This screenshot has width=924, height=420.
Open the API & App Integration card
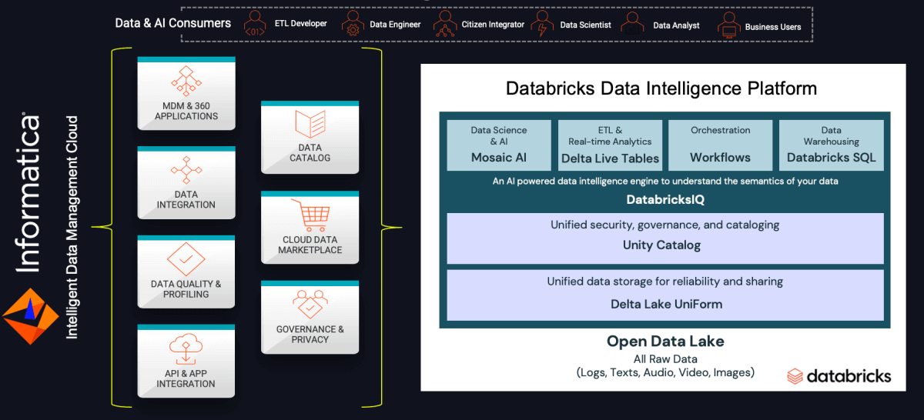186,360
